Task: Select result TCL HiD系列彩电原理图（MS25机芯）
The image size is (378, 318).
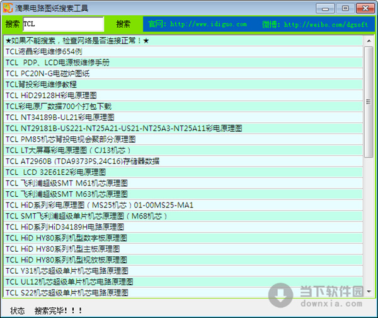Action: [x=183, y=205]
